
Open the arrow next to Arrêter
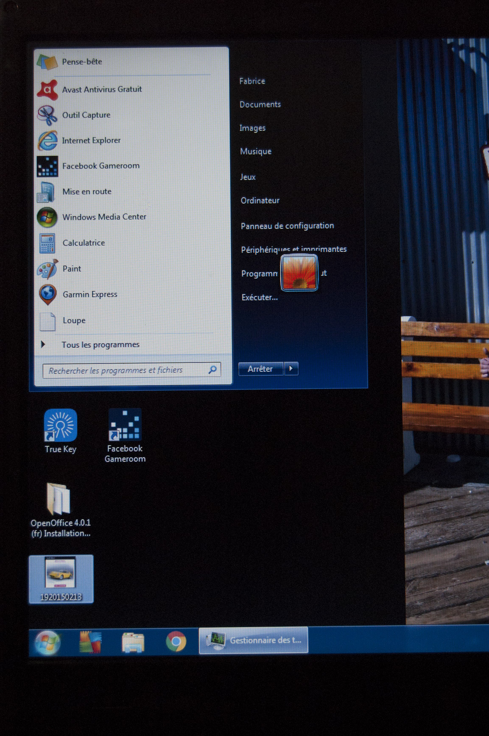click(291, 369)
